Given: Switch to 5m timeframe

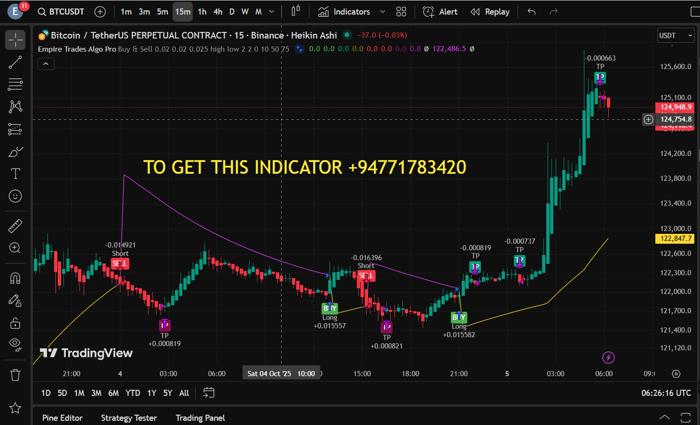Looking at the screenshot, I should pos(163,12).
